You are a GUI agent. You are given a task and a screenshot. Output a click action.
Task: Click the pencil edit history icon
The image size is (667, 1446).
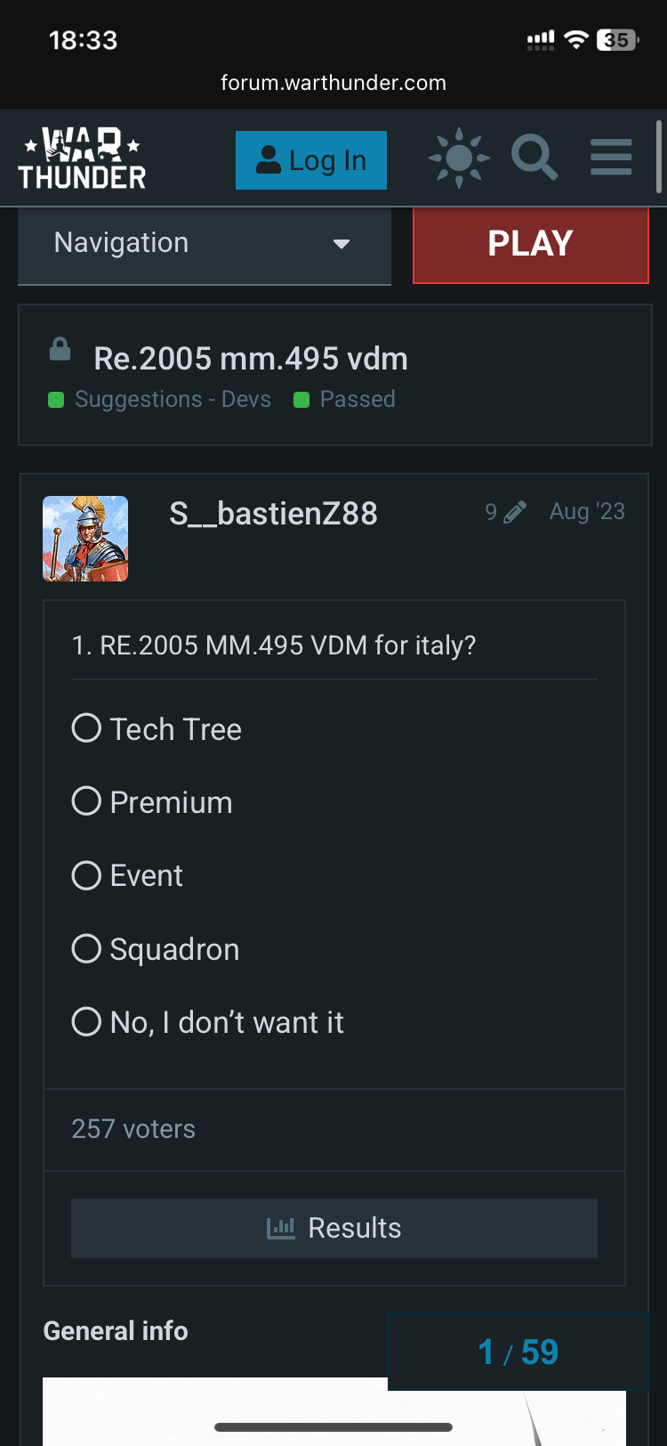[514, 512]
